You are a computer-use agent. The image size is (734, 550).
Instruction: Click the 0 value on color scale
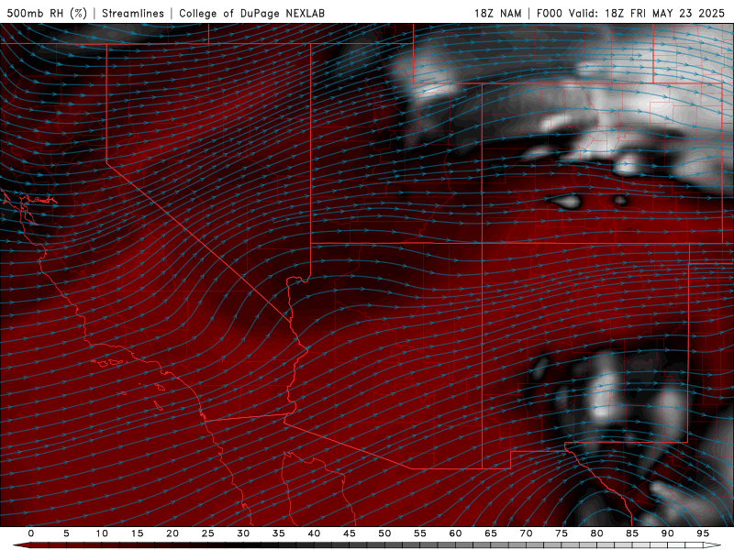(x=31, y=533)
